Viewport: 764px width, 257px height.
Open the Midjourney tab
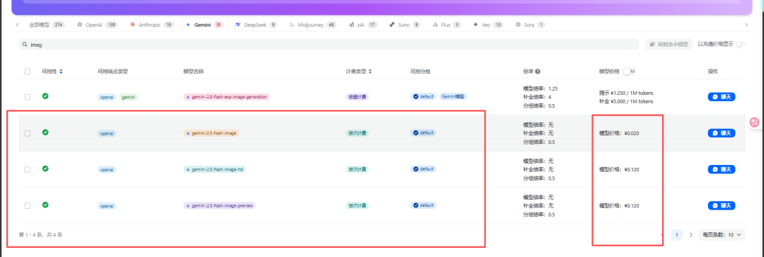click(312, 24)
